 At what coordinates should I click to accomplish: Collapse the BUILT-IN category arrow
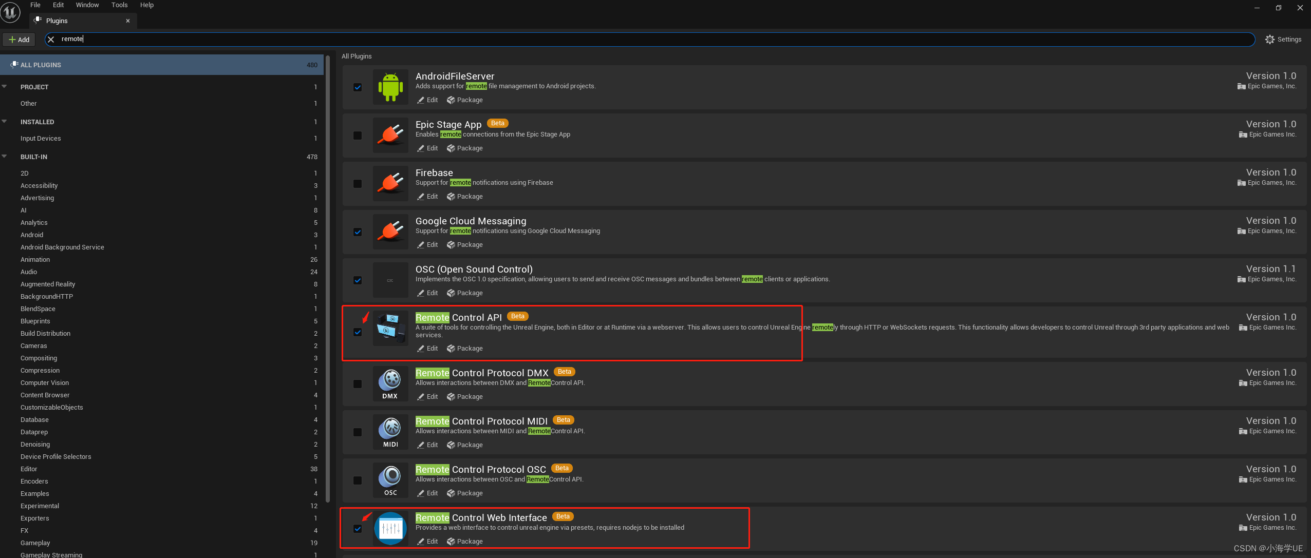click(4, 156)
